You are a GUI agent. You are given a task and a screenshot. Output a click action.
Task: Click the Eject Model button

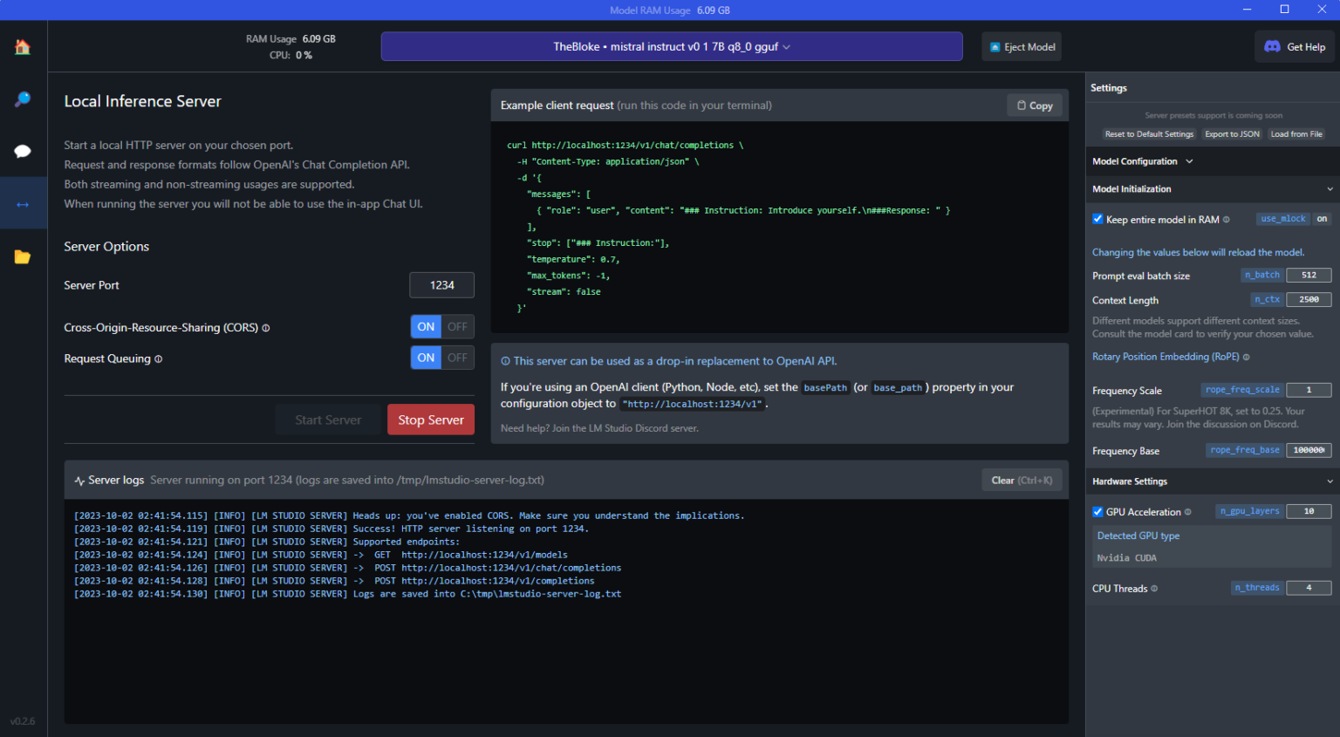1022,47
